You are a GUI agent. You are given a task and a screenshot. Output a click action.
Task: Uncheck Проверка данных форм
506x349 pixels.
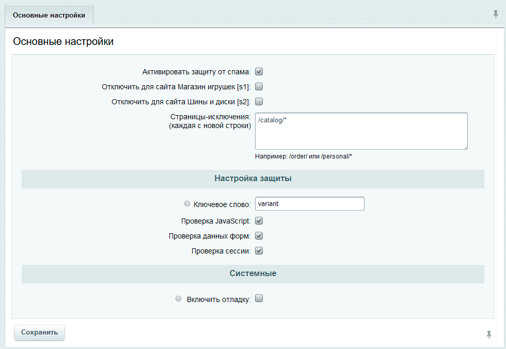pos(259,235)
